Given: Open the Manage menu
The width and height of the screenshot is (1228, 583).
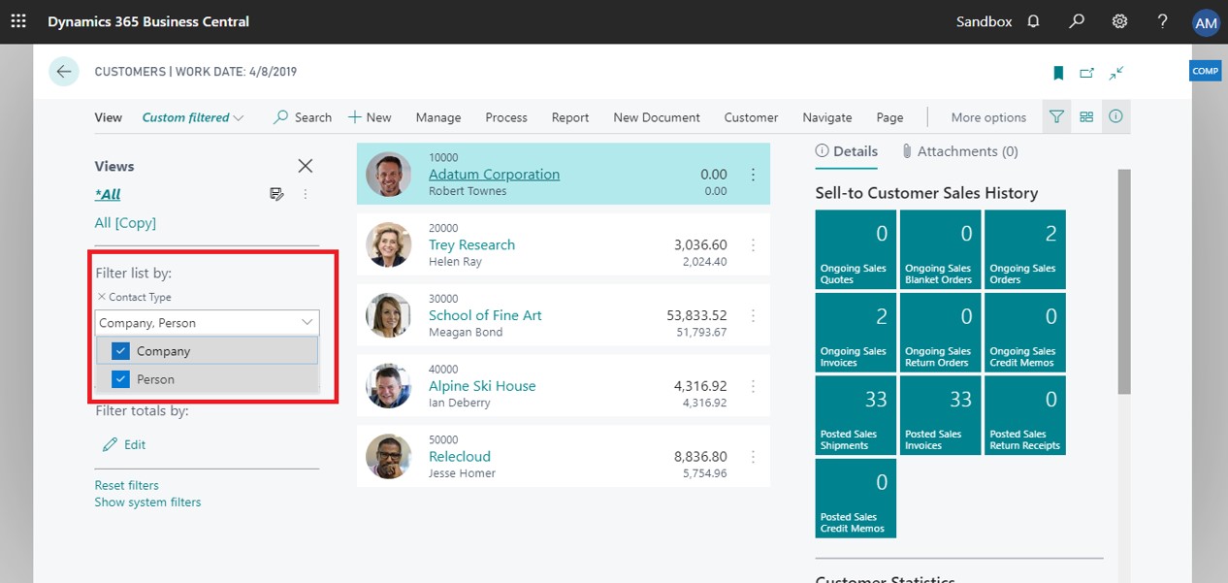Looking at the screenshot, I should click(438, 117).
